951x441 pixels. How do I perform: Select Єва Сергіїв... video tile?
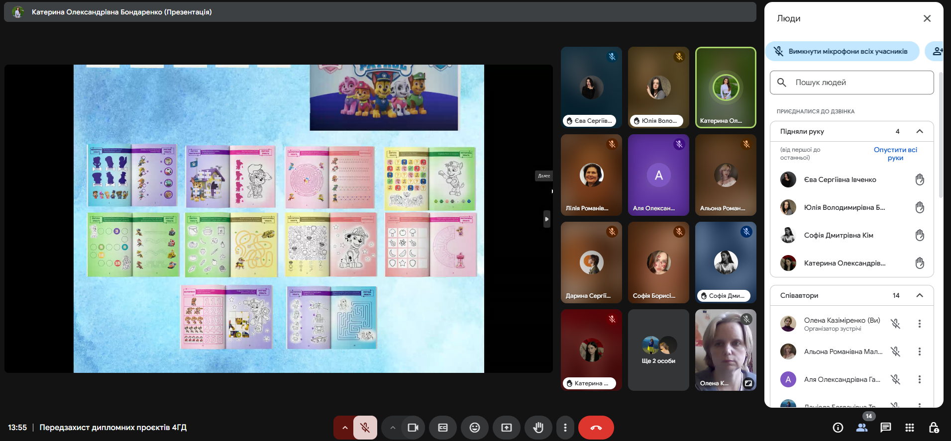click(591, 88)
